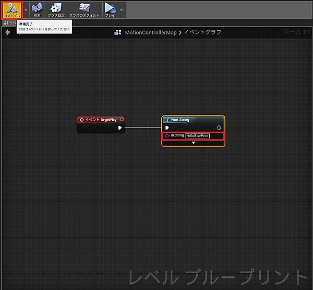Click BeginPlay's white execution output pin
313x290 pixels.
(120, 127)
